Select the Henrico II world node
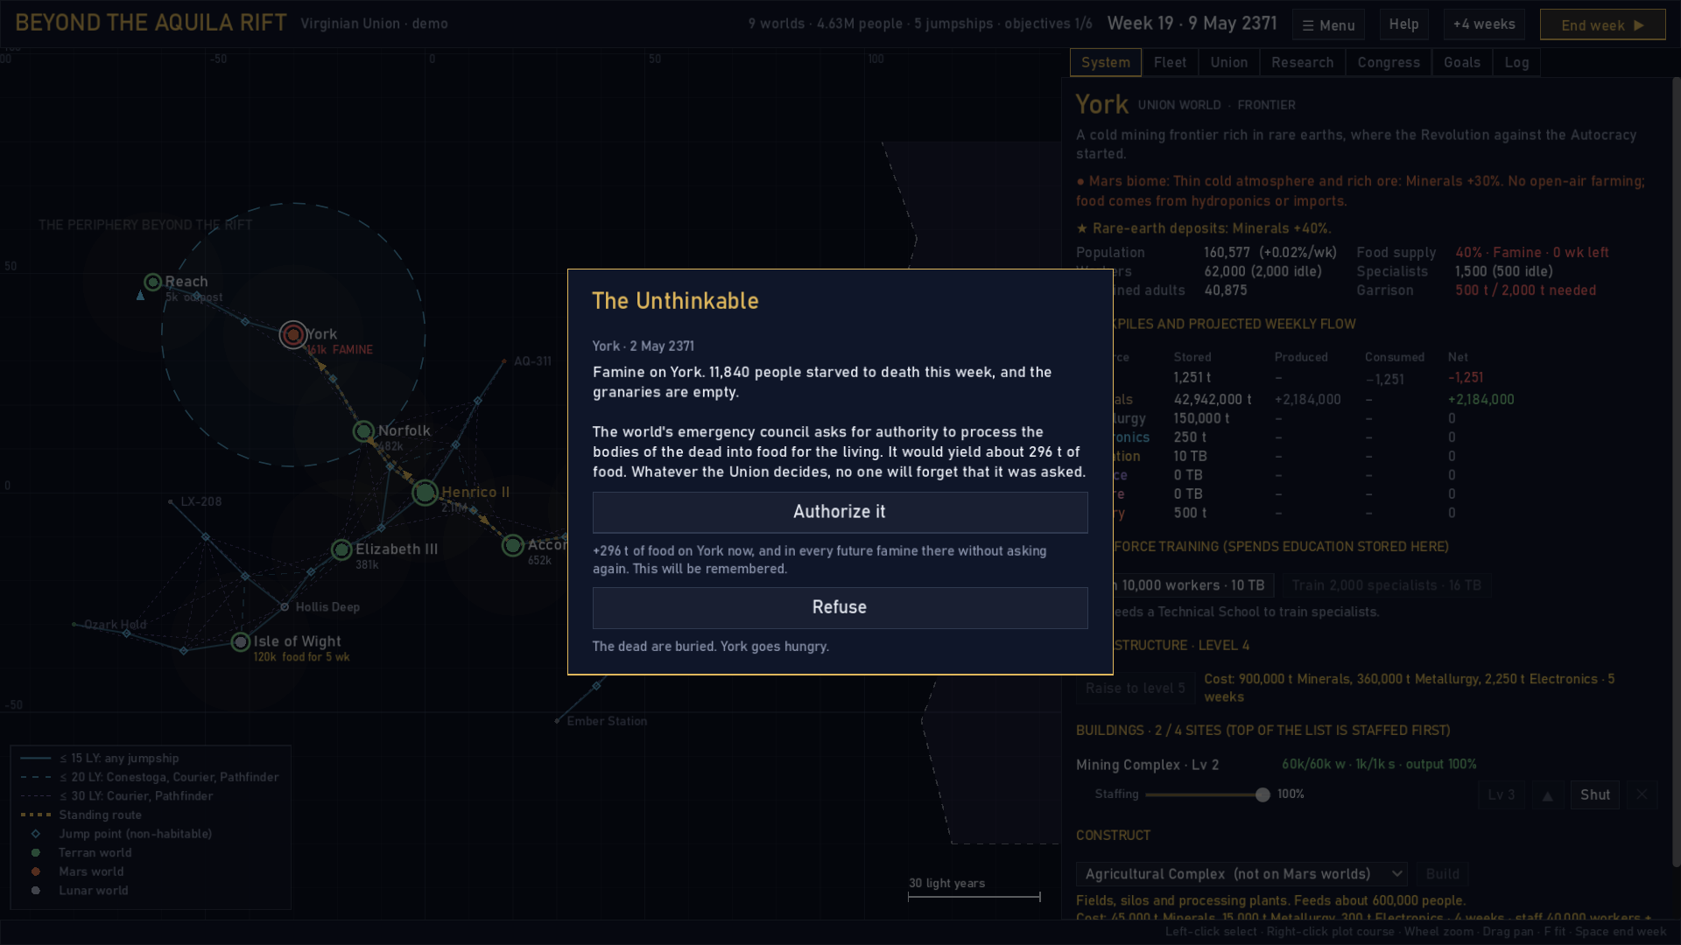This screenshot has width=1681, height=945. click(x=425, y=493)
